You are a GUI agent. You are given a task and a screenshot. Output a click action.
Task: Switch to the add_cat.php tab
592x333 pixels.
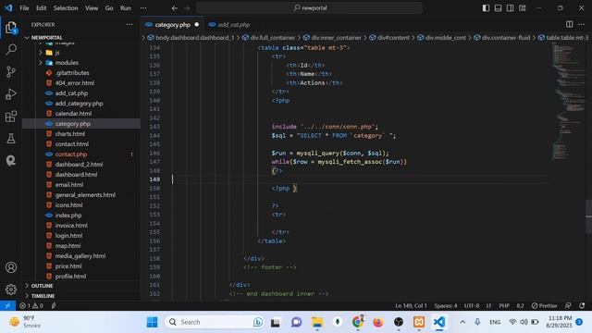(233, 25)
